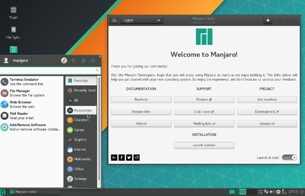Screen dimensions: 305x196
Task: Click the home button in Manjaro Hello
Action: coord(114,20)
